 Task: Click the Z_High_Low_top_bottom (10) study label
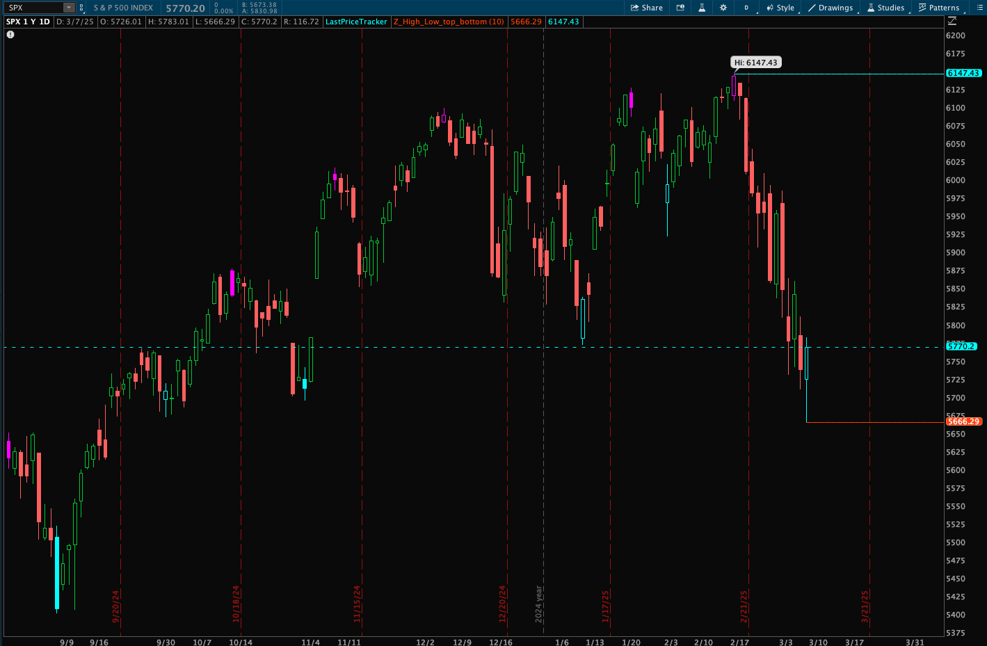pos(449,22)
